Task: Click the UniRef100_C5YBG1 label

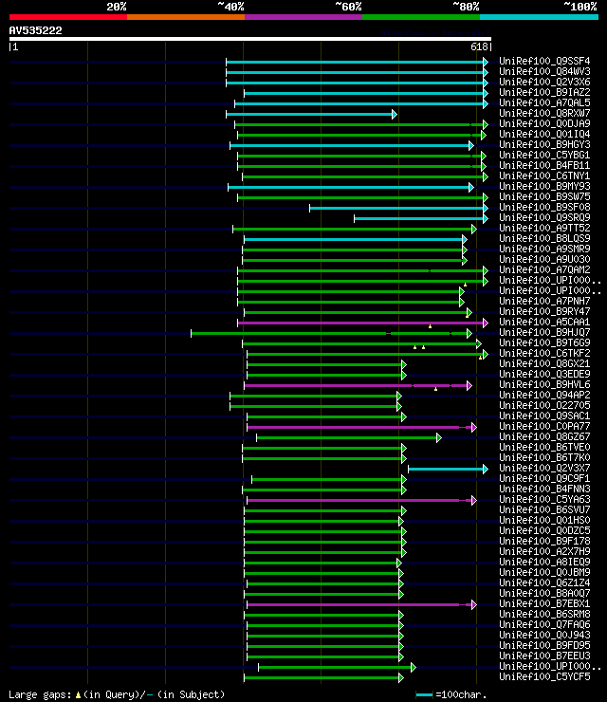Action: click(544, 155)
